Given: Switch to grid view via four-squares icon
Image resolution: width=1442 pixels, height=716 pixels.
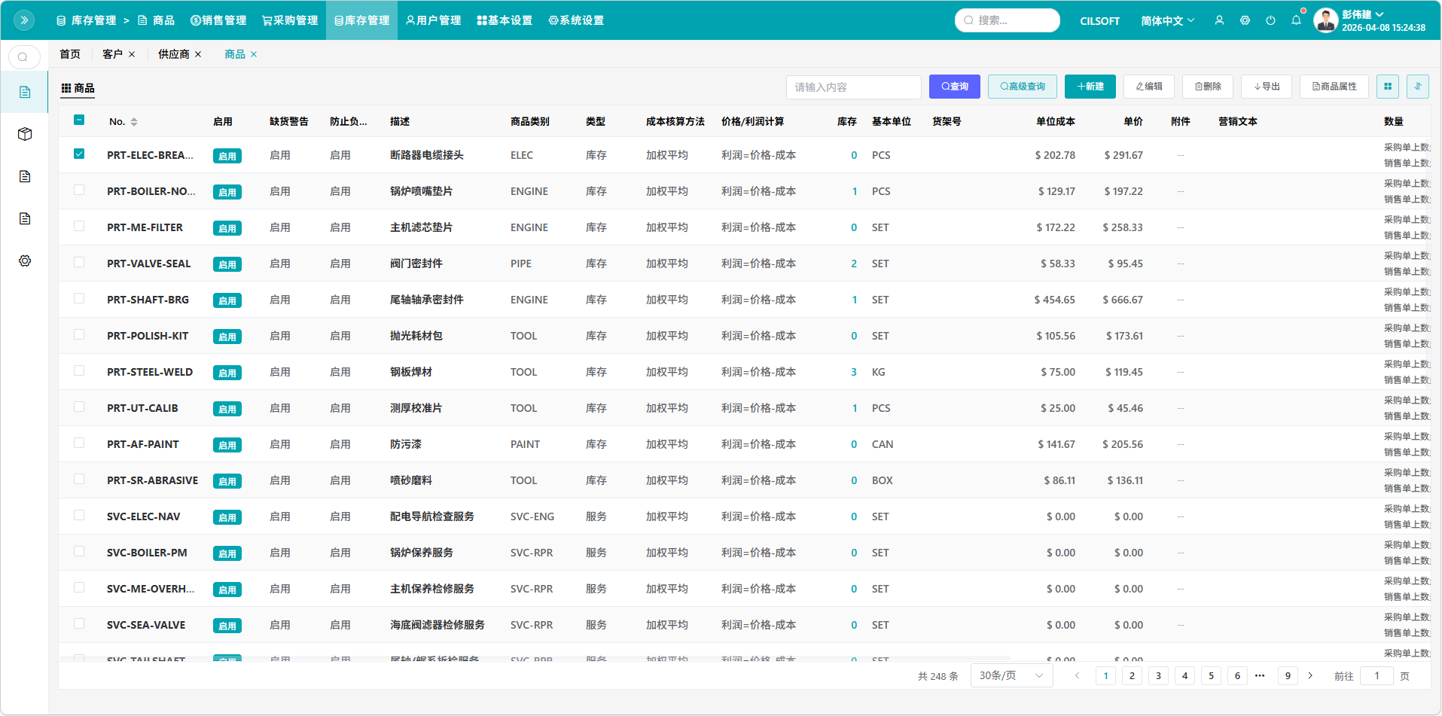Looking at the screenshot, I should tap(1387, 87).
